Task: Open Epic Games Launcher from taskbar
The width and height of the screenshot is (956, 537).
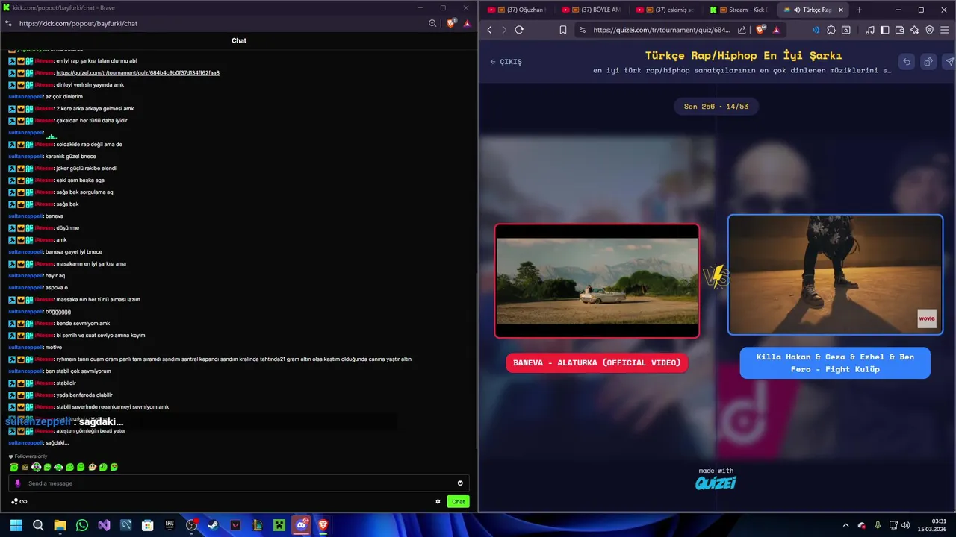Action: pos(170,525)
